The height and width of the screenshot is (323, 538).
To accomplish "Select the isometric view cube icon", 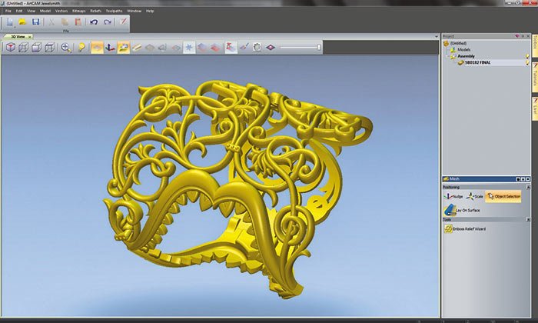I will (x=12, y=48).
